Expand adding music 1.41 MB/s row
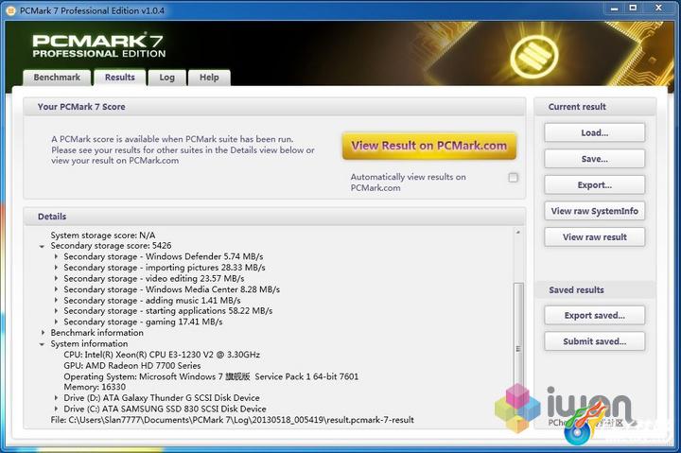The image size is (681, 453). 56,300
